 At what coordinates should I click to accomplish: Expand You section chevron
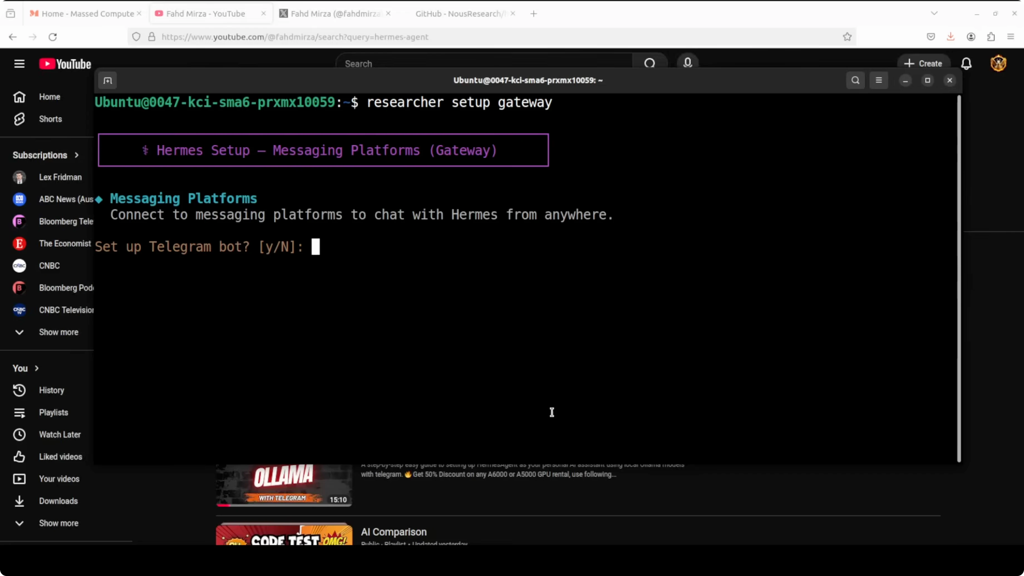point(36,368)
